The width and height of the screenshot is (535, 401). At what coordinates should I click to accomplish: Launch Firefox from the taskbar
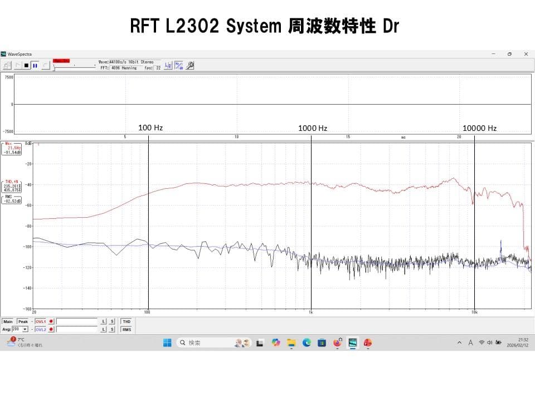(337, 343)
